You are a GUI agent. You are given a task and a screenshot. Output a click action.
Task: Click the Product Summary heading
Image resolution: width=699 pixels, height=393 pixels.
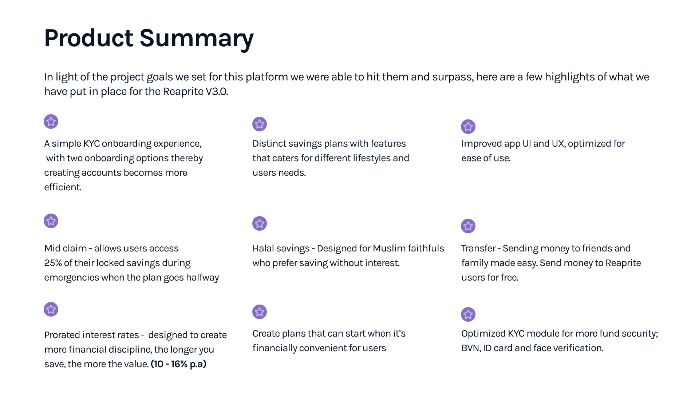(x=149, y=38)
